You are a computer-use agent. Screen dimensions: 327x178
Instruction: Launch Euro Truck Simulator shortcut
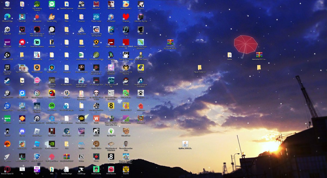(x=96, y=106)
